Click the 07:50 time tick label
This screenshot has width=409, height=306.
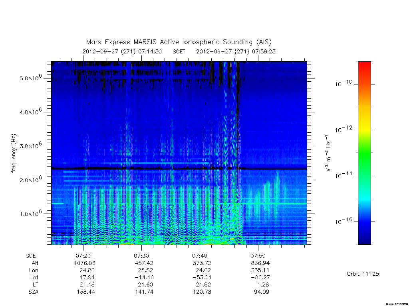pyautogui.click(x=258, y=256)
